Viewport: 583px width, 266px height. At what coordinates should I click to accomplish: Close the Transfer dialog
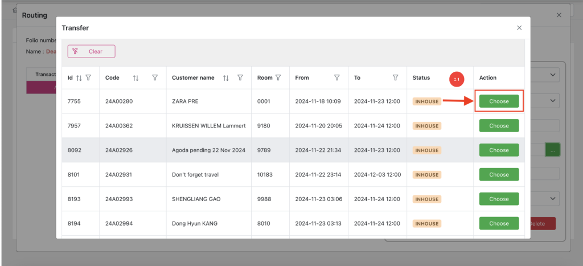click(519, 27)
